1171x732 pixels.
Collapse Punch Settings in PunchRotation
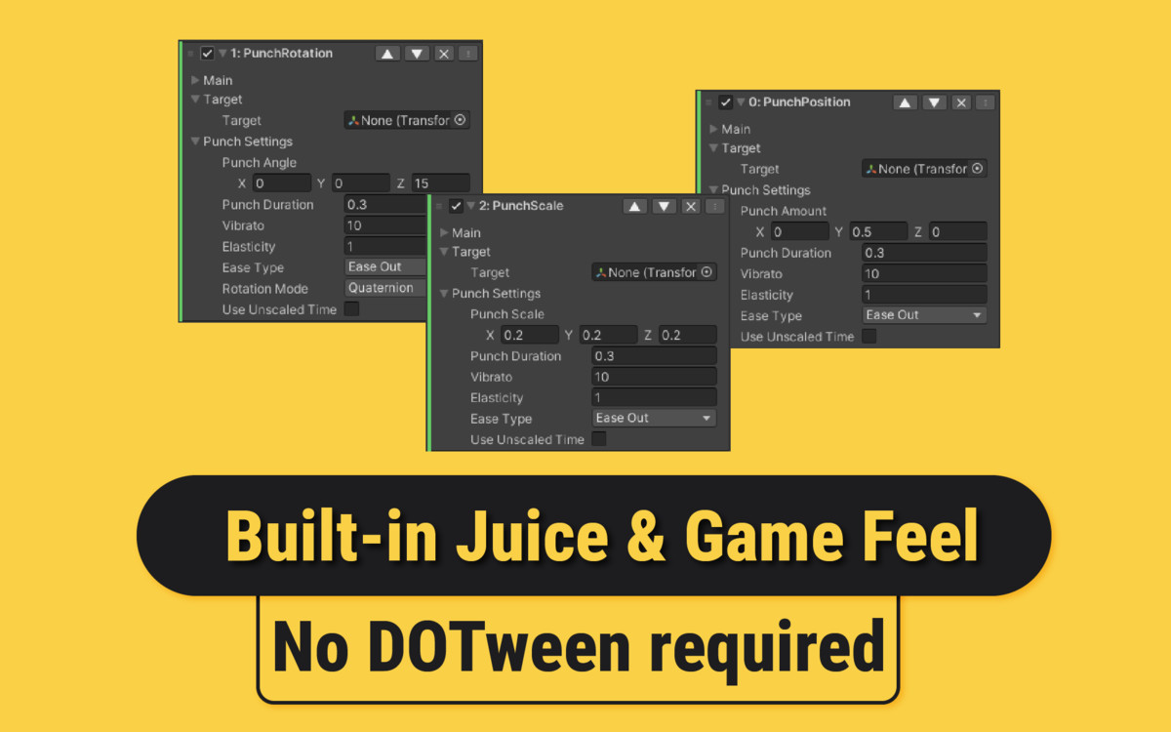196,142
